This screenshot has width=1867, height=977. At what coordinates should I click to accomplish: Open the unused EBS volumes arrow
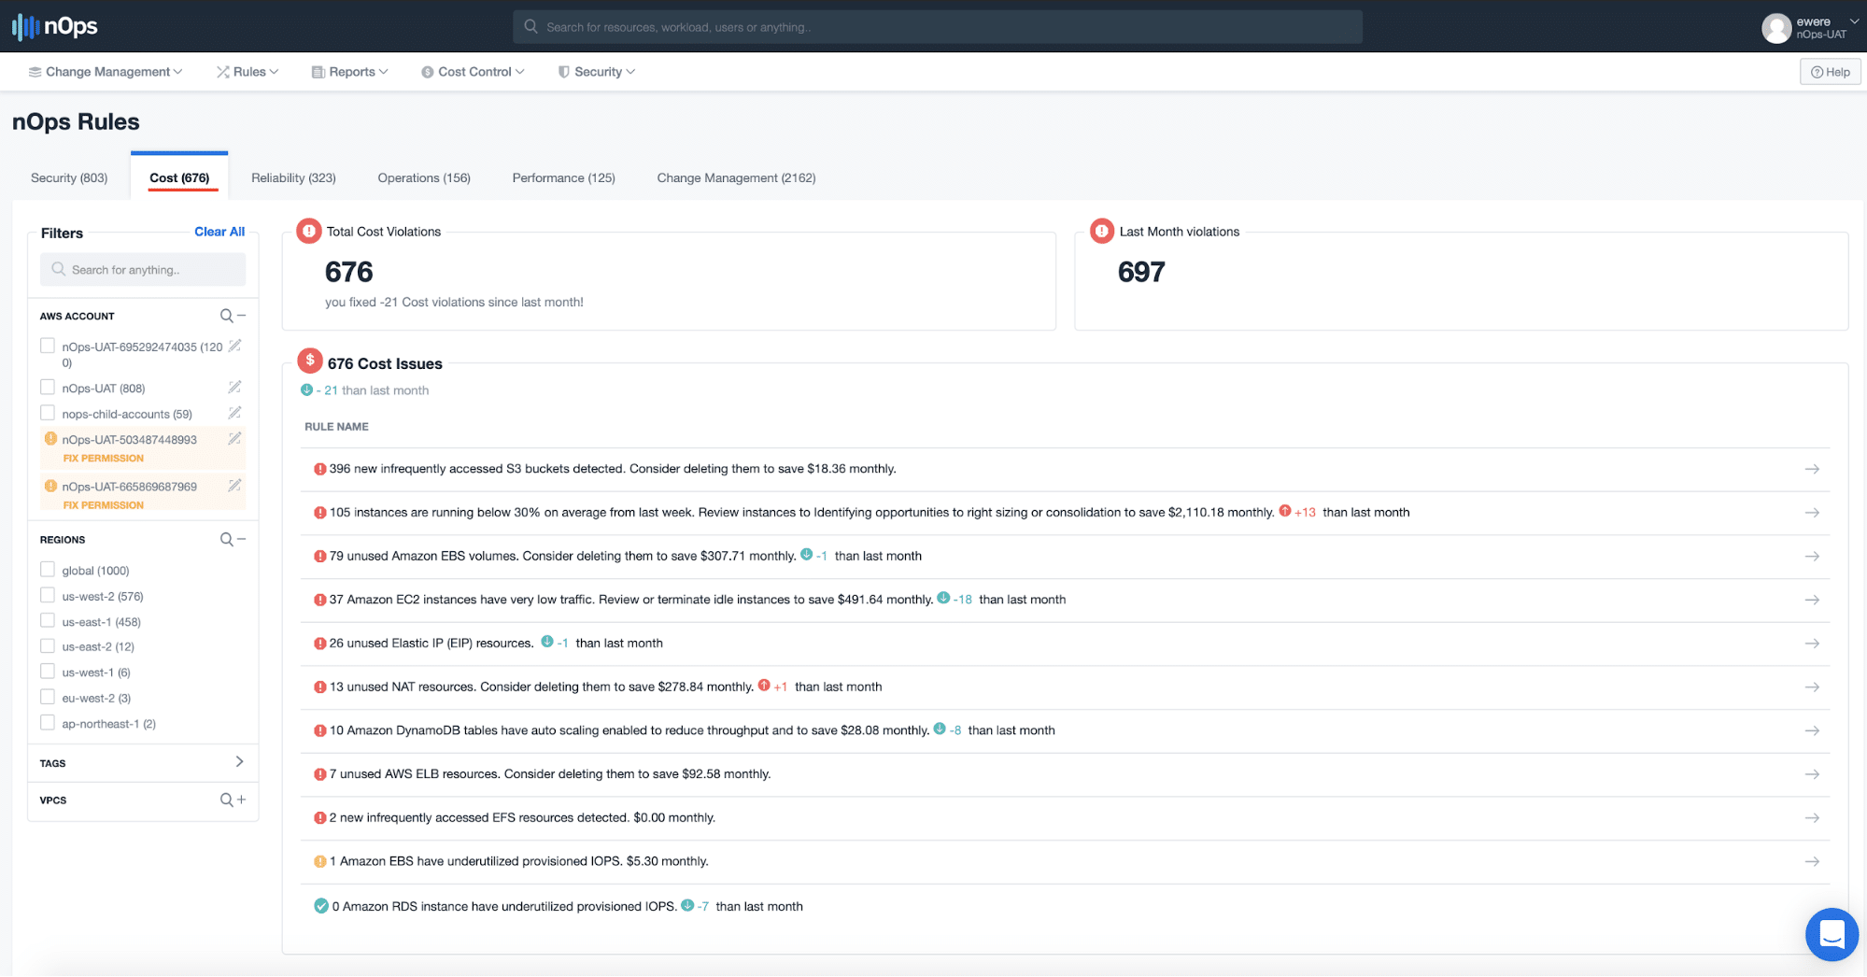pyautogui.click(x=1812, y=556)
